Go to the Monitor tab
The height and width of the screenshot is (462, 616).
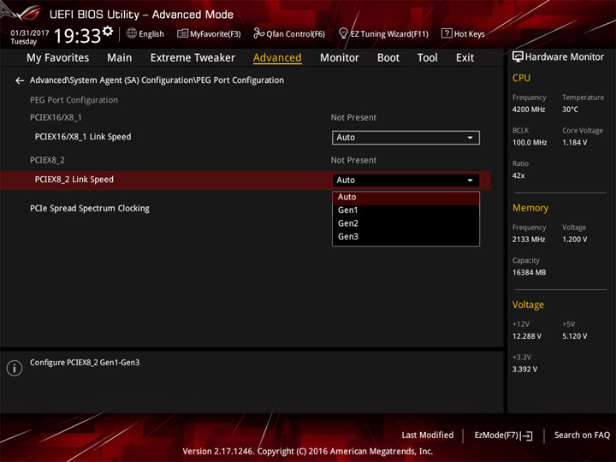click(x=340, y=58)
